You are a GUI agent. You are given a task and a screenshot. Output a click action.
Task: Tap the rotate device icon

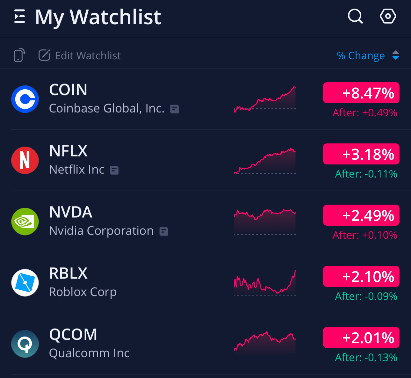(19, 55)
